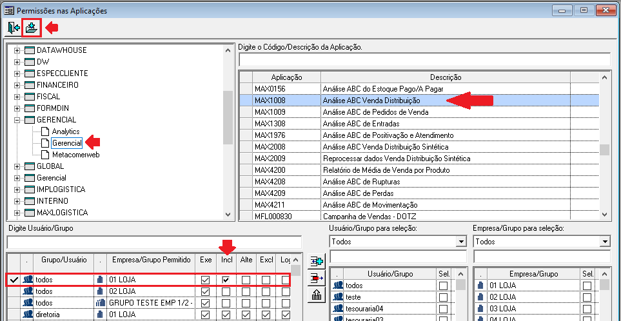Click filter field under 'Usuário/Grupo para seleção' dropdown

(398, 256)
